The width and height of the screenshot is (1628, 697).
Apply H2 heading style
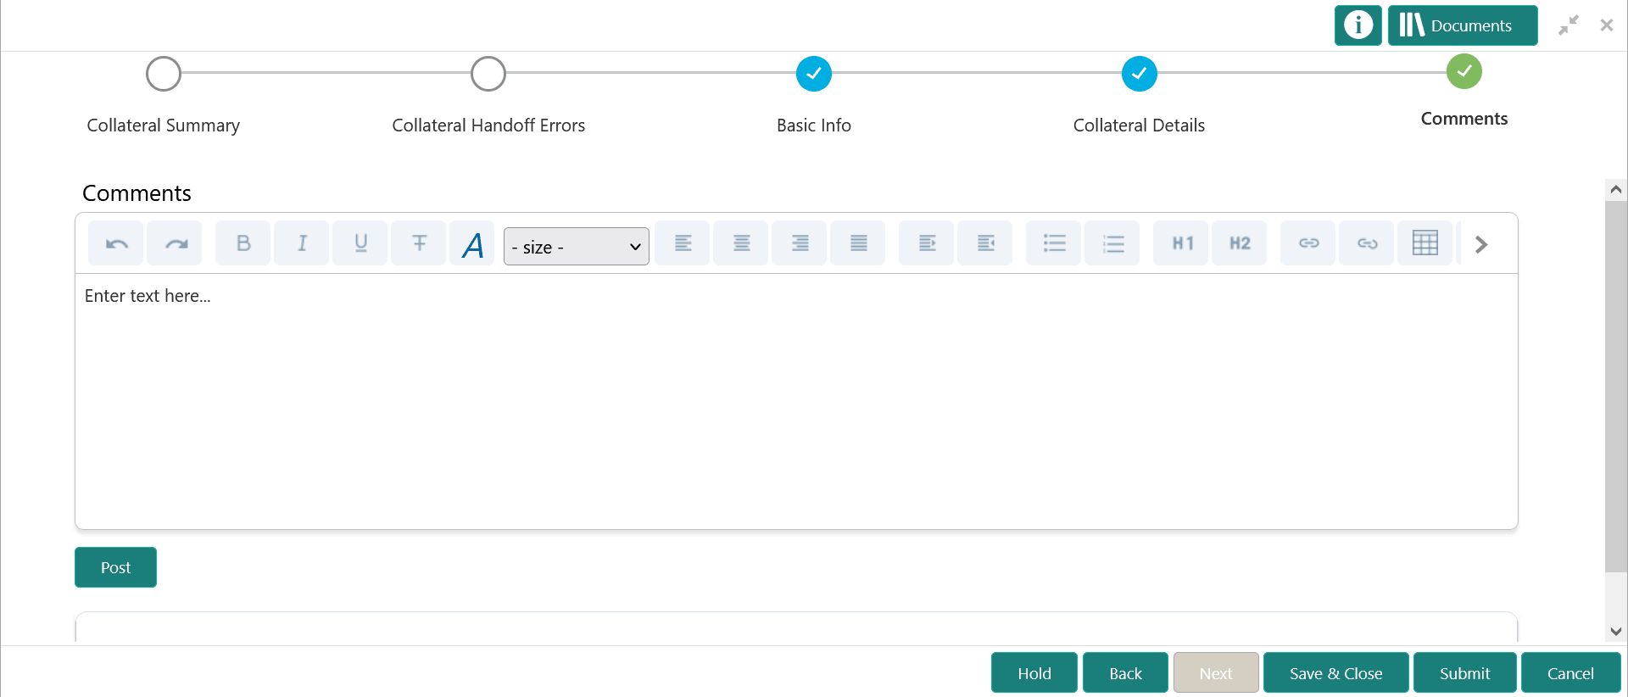pos(1240,243)
